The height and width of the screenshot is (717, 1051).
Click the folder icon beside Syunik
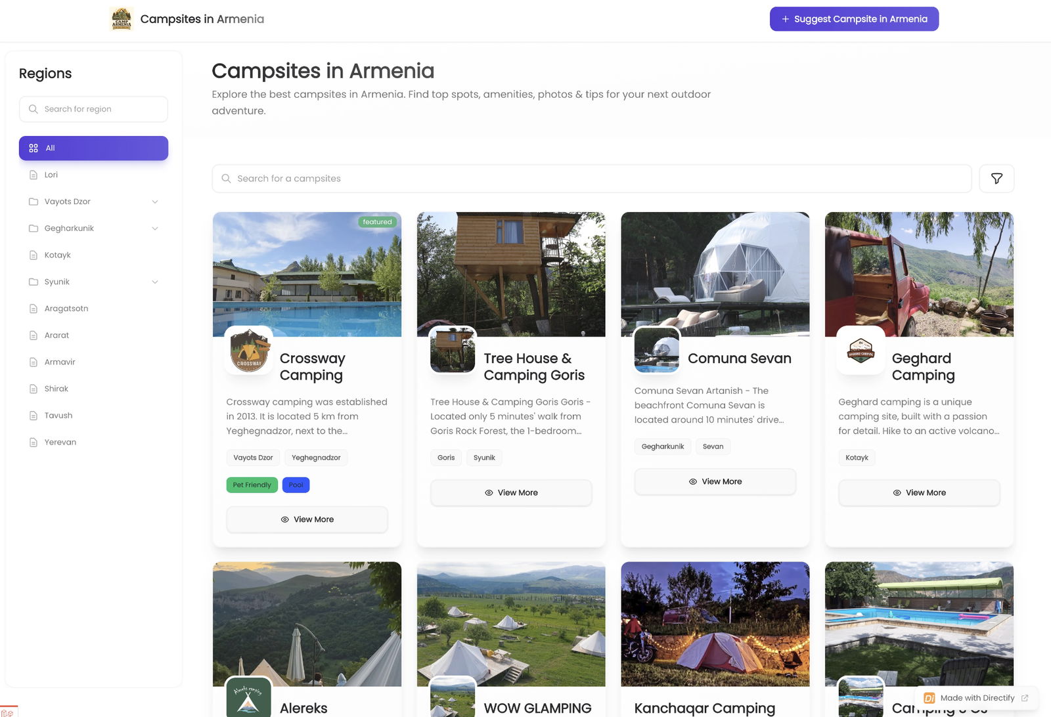click(x=34, y=281)
